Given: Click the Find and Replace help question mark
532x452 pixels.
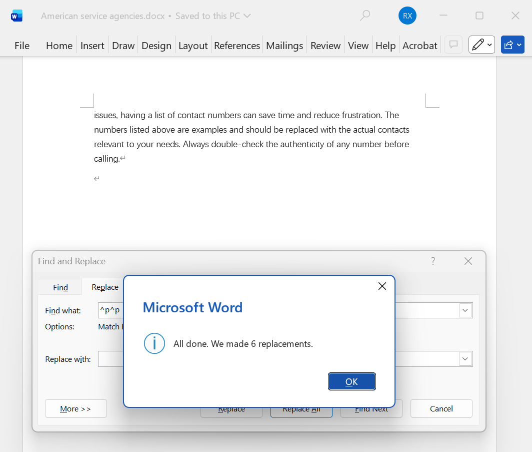Looking at the screenshot, I should pyautogui.click(x=433, y=261).
